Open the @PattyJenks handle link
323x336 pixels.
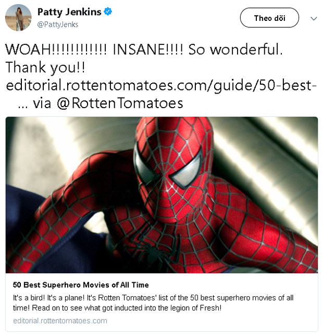click(x=58, y=25)
